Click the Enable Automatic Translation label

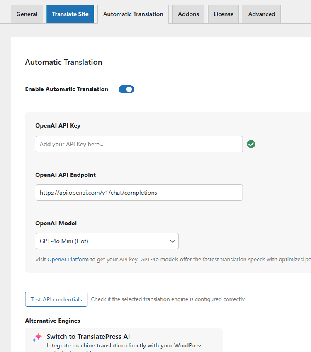click(67, 89)
